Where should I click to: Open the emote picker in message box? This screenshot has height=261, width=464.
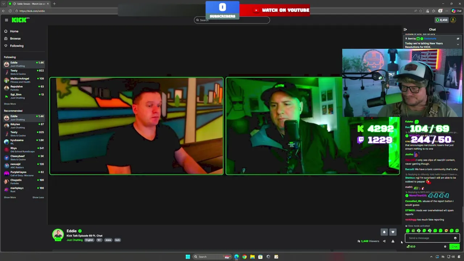(455, 238)
